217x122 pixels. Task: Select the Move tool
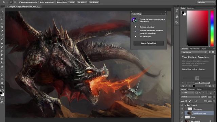2,11
